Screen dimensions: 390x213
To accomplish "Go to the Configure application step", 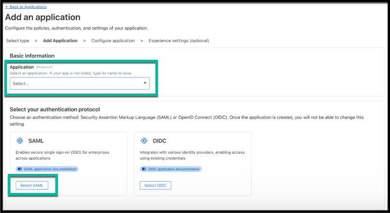I will pos(113,41).
